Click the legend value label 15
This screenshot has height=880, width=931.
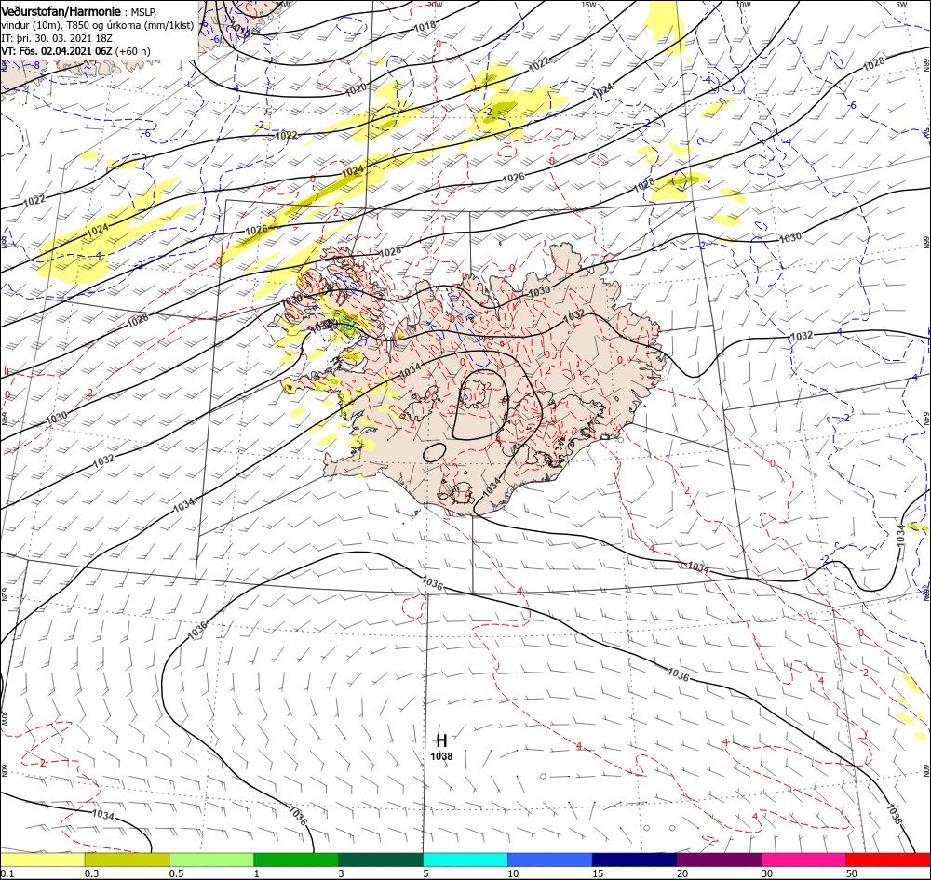[598, 873]
